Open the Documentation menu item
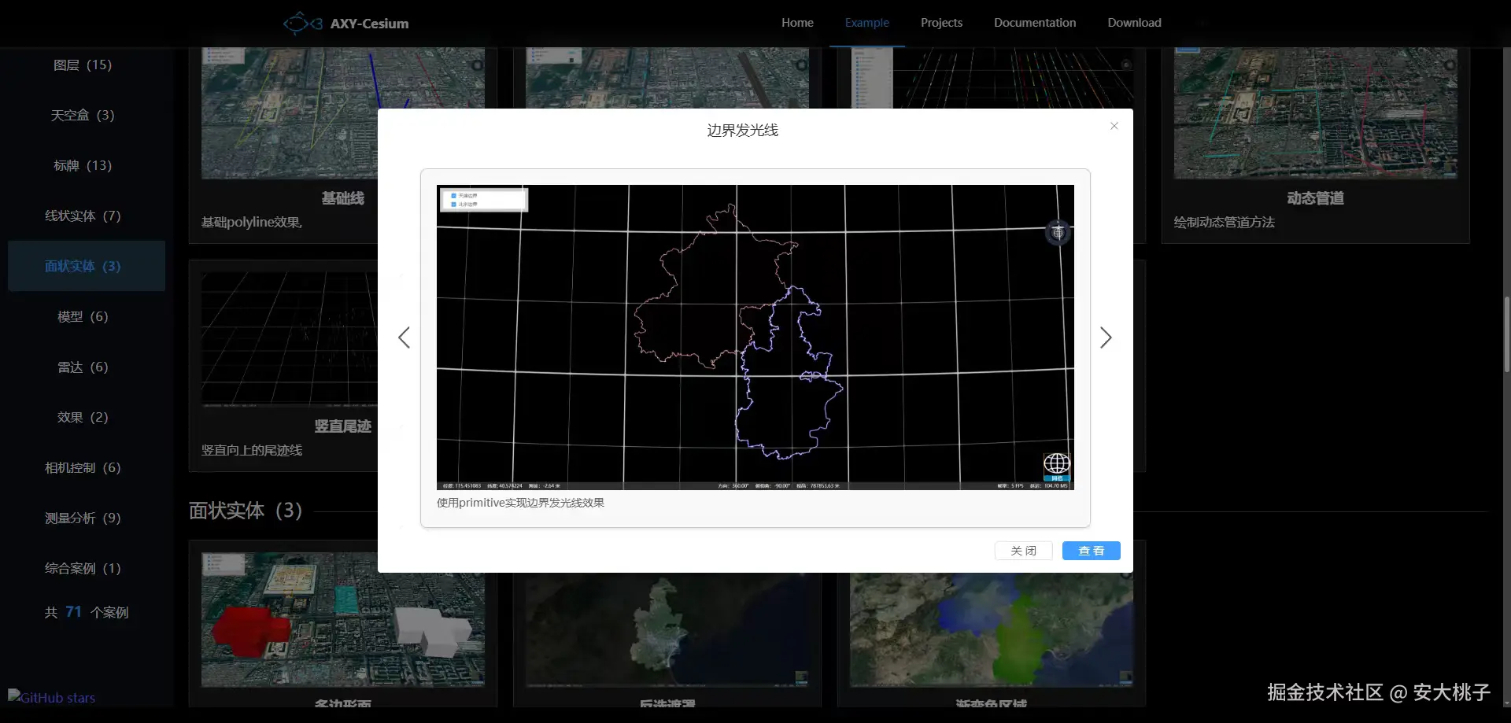This screenshot has height=723, width=1511. (1034, 23)
